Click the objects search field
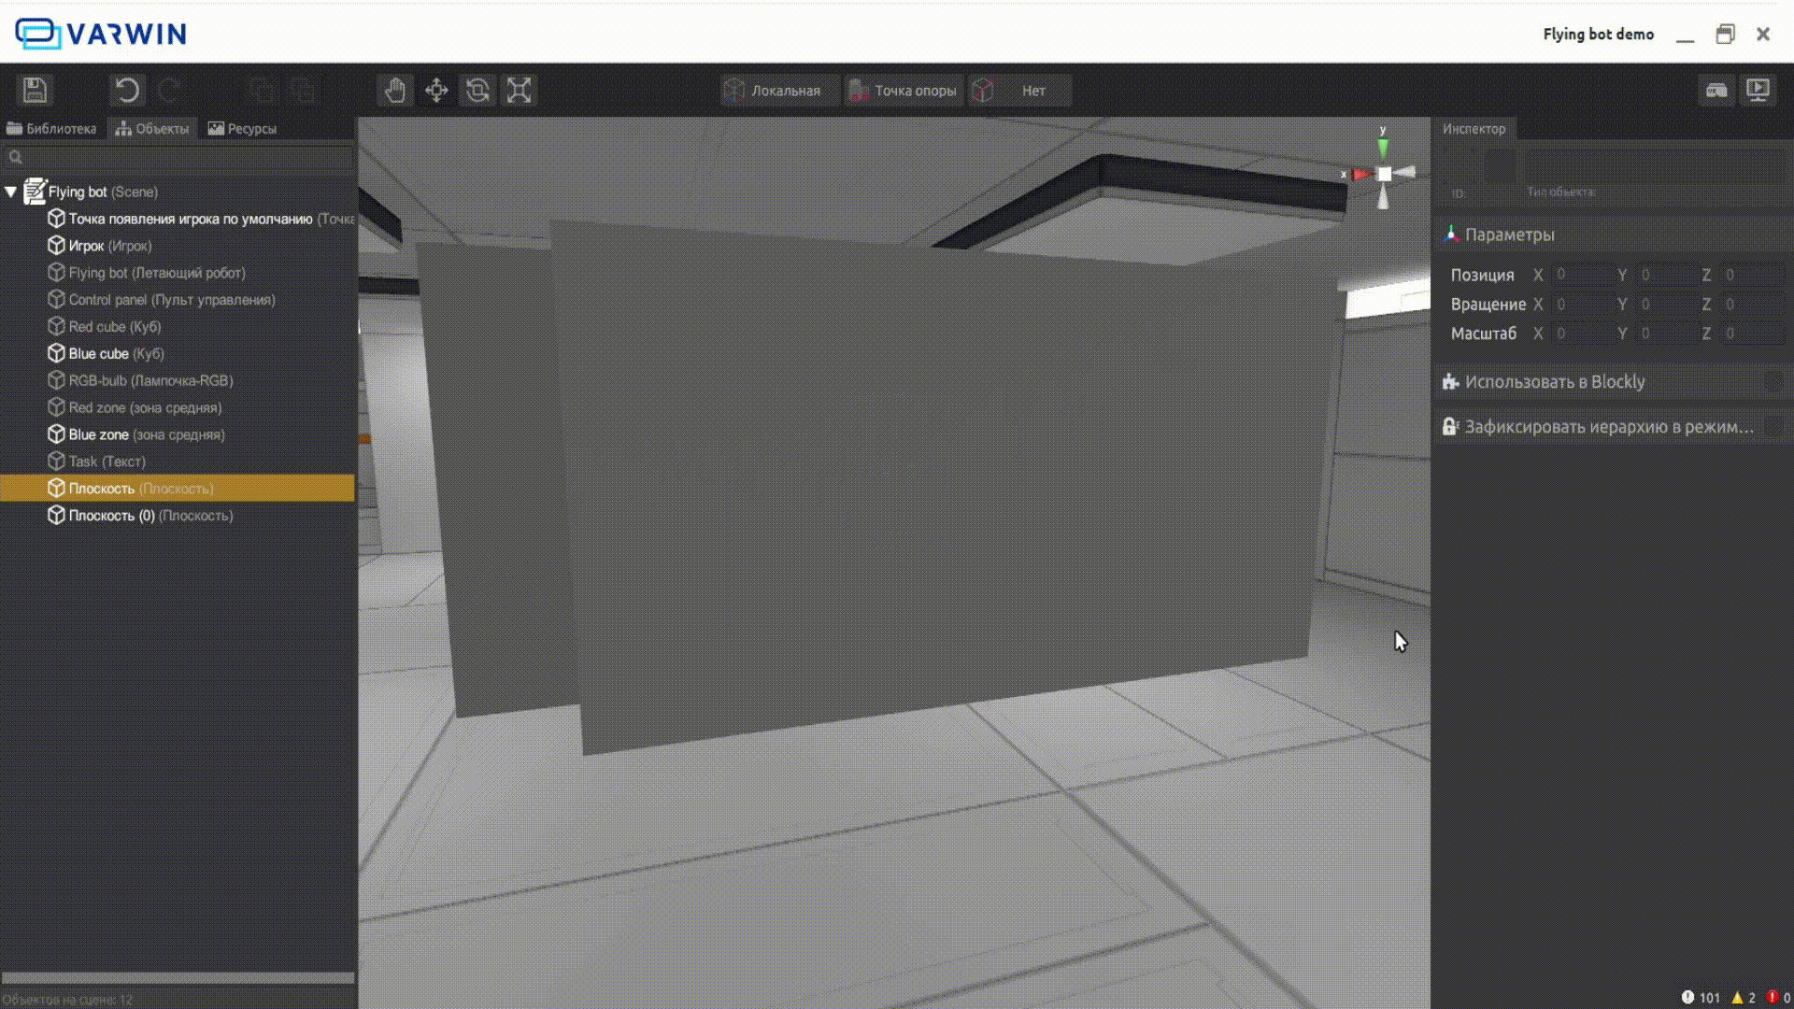 click(182, 157)
